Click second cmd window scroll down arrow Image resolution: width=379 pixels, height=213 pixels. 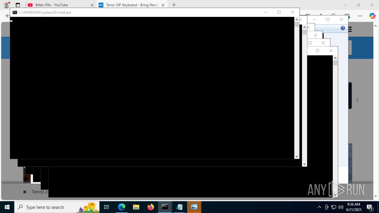304,164
